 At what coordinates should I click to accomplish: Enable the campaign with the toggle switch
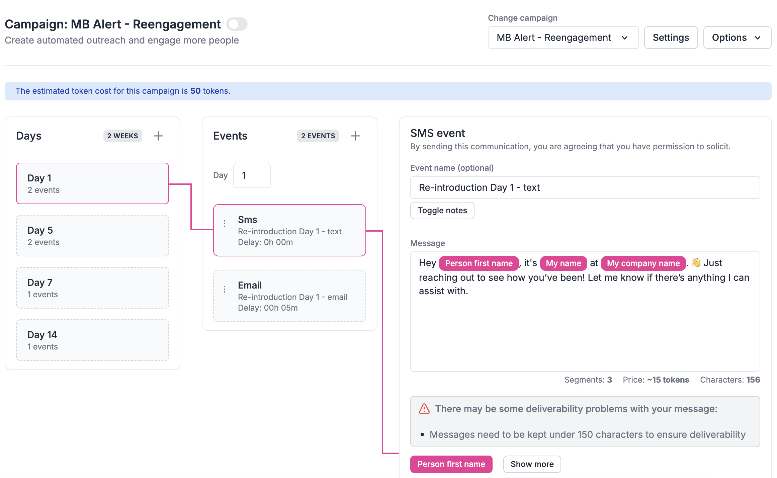(237, 24)
